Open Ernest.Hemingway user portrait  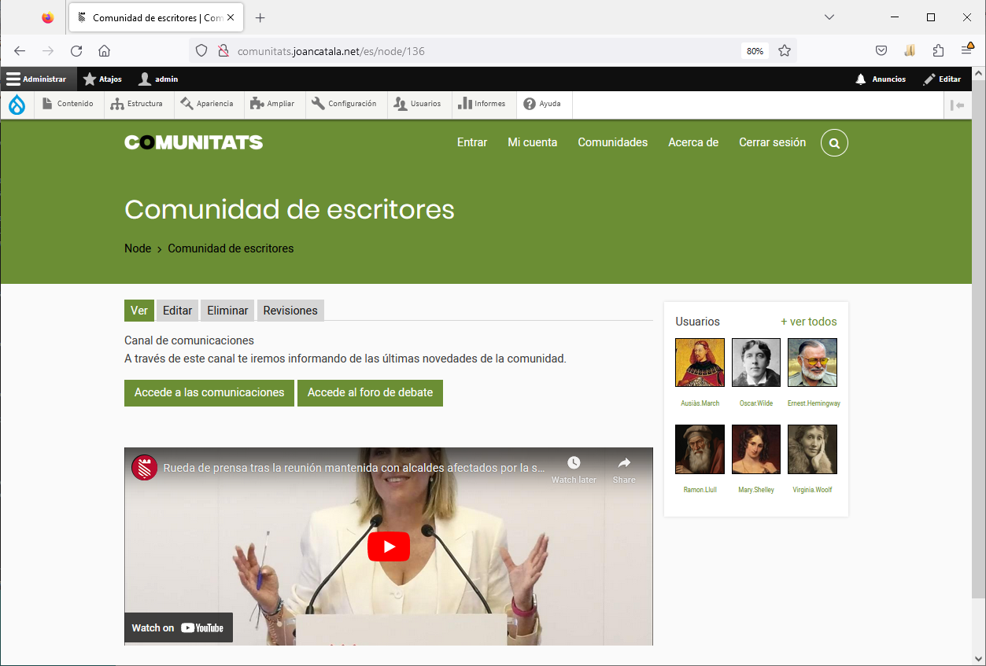click(x=812, y=362)
